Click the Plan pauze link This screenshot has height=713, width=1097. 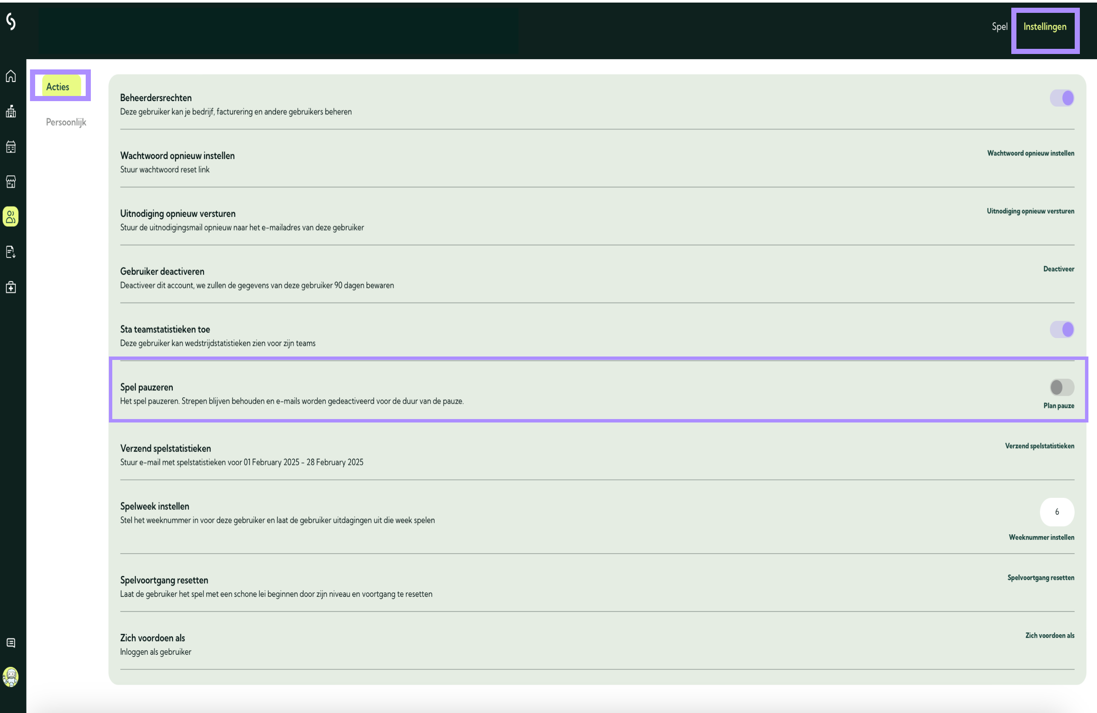click(1058, 406)
